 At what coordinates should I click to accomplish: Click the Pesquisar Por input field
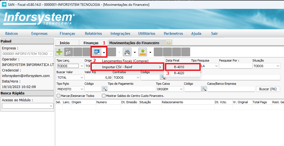point(235,66)
